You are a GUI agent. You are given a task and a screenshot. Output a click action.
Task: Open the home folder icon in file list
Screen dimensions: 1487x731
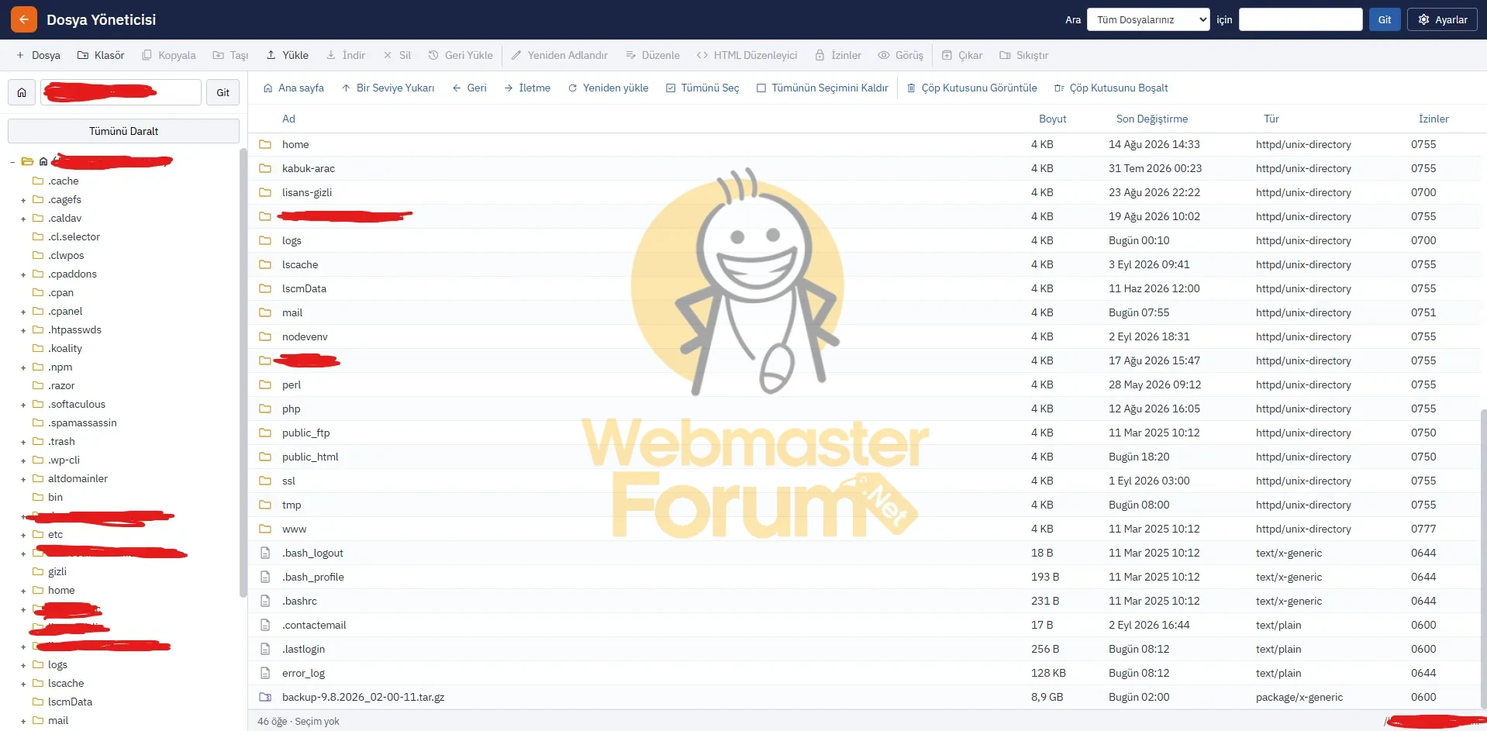265,144
